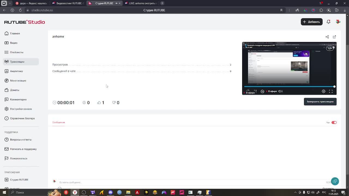Open the broadcast in a new window

coord(335,37)
